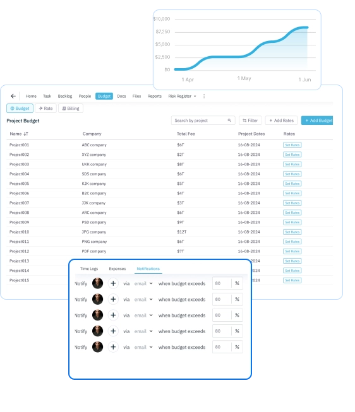The image size is (355, 412).
Task: Open email dropdown in third Notify row
Action: pos(143,315)
